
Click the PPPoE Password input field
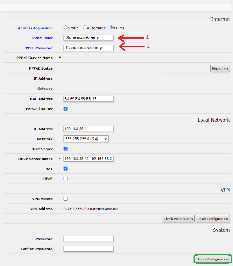(x=88, y=48)
